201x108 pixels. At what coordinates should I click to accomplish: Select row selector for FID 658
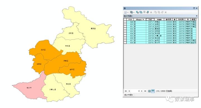[125, 42]
